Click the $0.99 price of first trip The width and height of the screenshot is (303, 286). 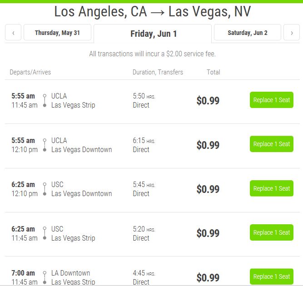(x=208, y=101)
